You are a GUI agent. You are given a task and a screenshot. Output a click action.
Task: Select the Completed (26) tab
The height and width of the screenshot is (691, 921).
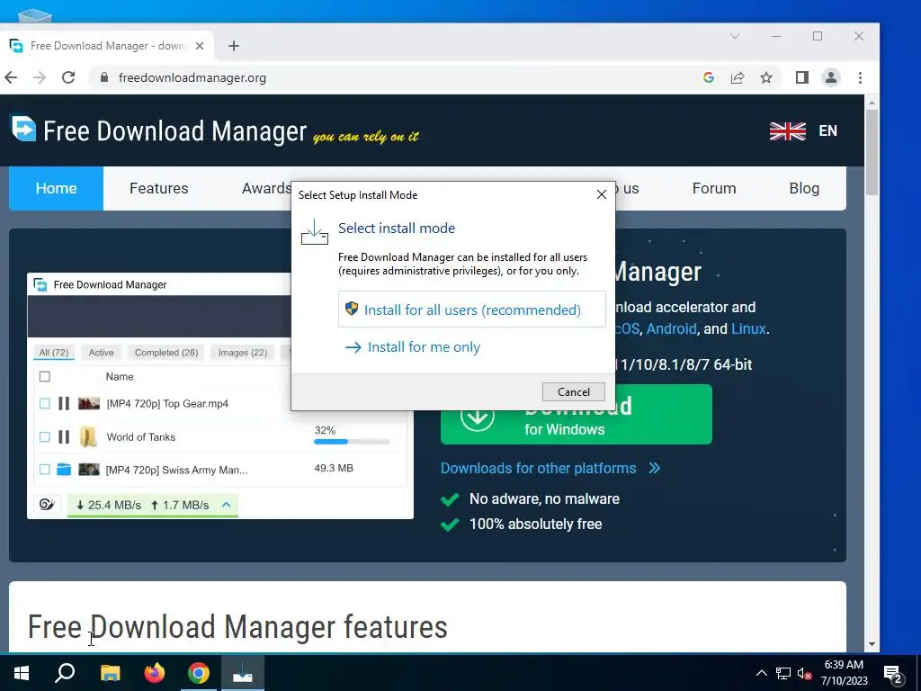click(166, 353)
